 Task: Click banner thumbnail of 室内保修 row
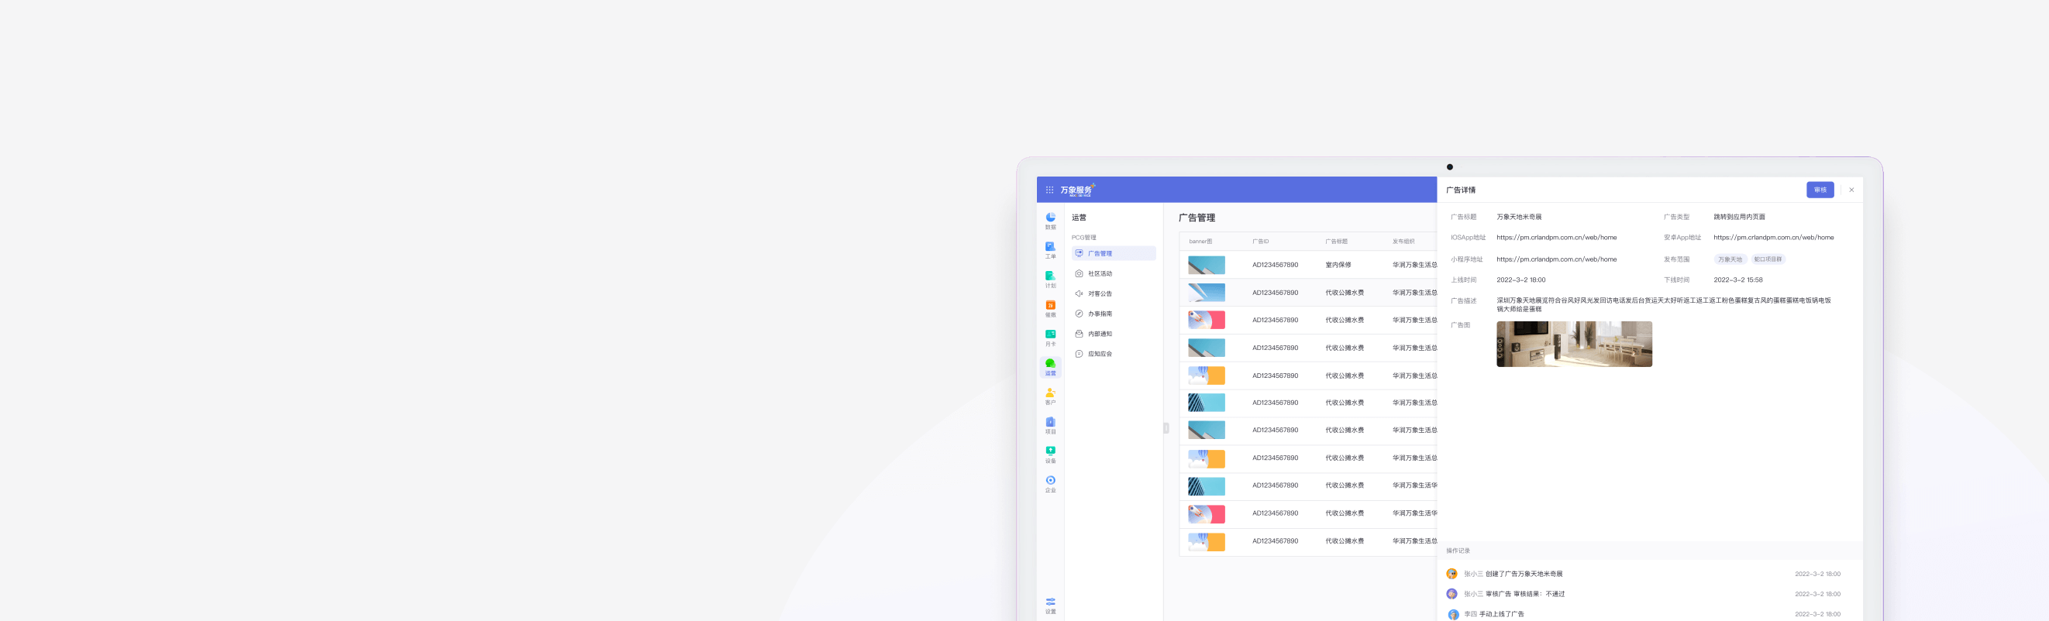coord(1206,265)
